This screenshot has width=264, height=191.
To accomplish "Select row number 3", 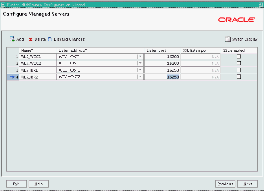I will 13,70.
